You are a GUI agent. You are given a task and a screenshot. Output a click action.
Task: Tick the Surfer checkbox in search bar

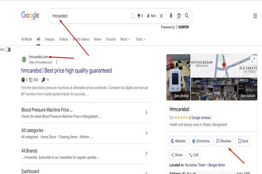132,16
